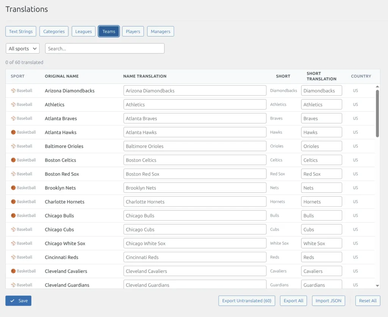Open the Players tab
This screenshot has width=388, height=317.
coord(133,32)
